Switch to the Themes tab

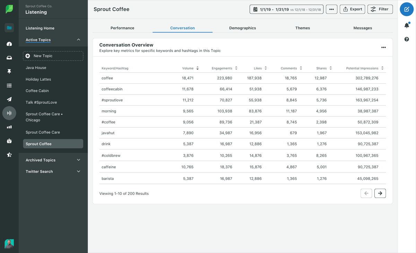(303, 28)
